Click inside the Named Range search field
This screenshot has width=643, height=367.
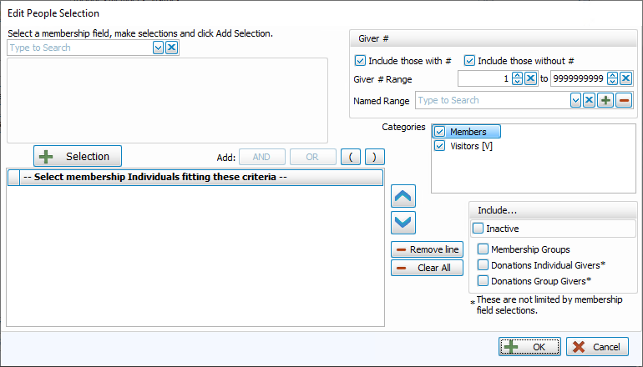click(x=489, y=100)
